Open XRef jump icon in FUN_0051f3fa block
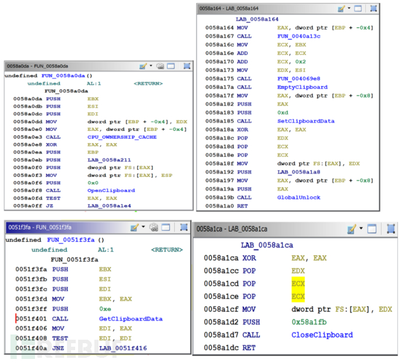Viewport: 402px width, 363px height. tap(154, 229)
